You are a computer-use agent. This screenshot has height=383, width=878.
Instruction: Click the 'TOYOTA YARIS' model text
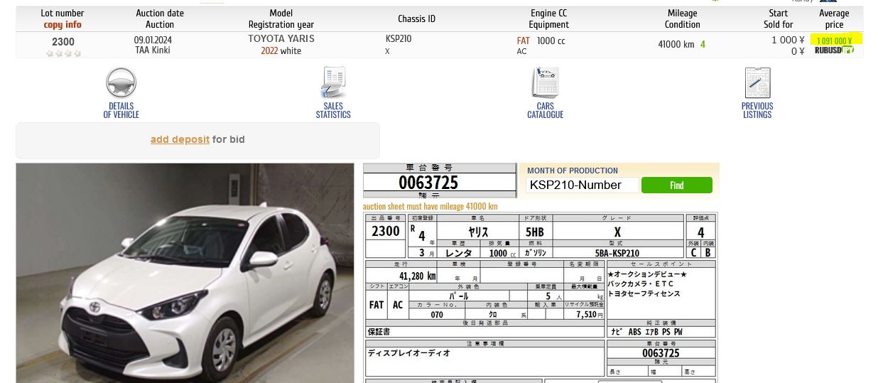tap(281, 38)
